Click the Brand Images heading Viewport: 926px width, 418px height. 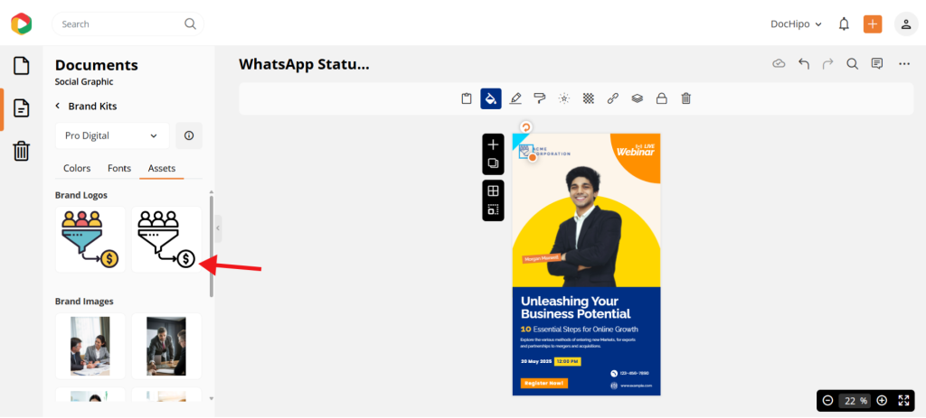click(84, 302)
